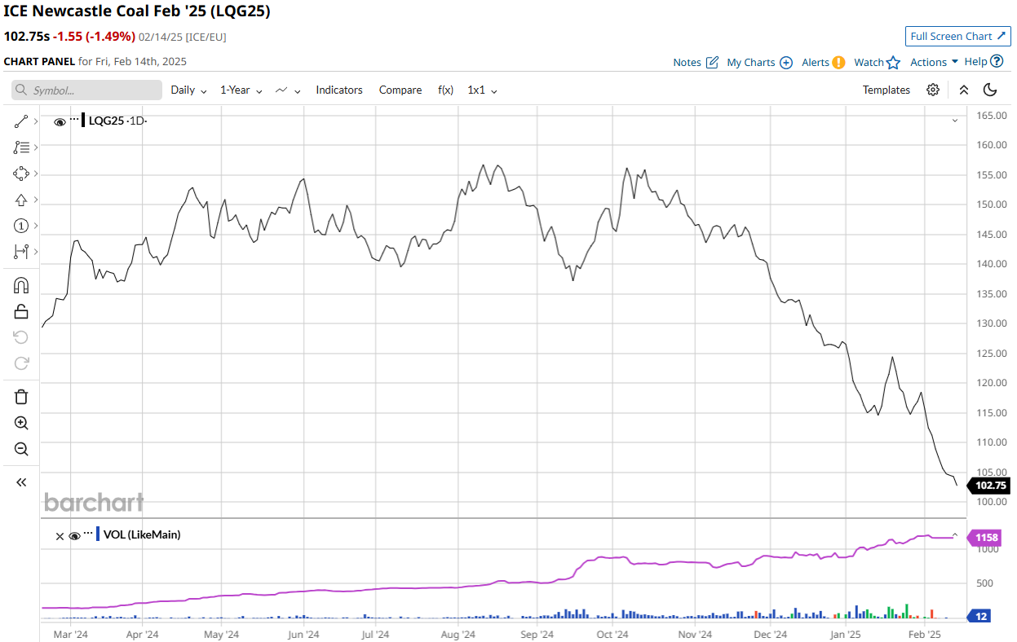
Task: Click the LQG25 black color swatch
Action: [83, 121]
